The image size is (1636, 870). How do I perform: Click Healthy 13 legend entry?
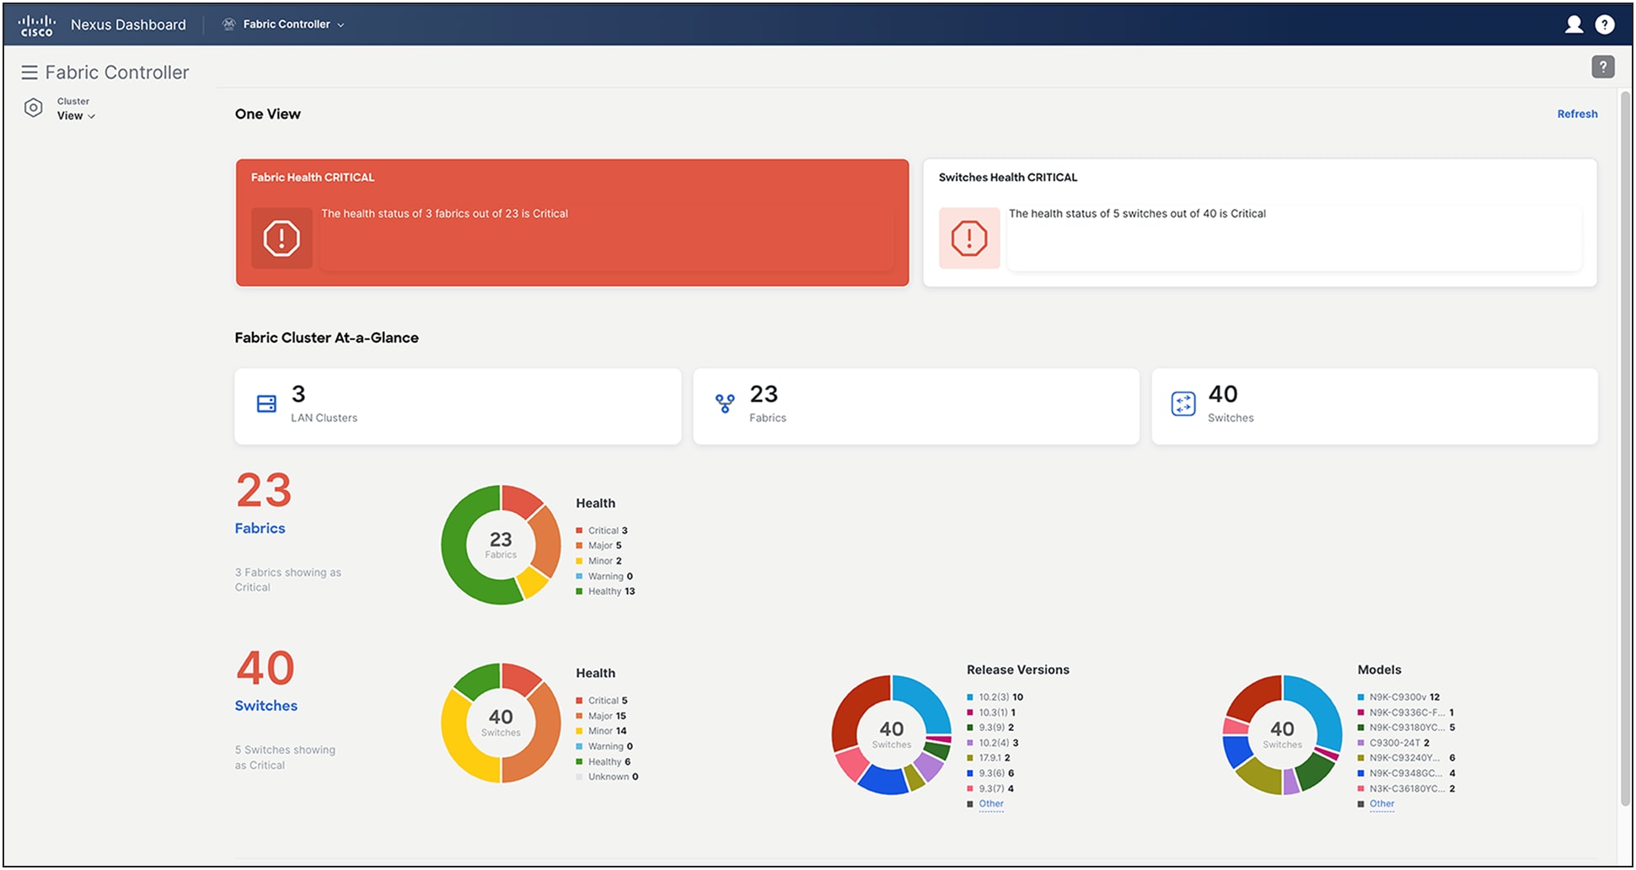point(605,591)
